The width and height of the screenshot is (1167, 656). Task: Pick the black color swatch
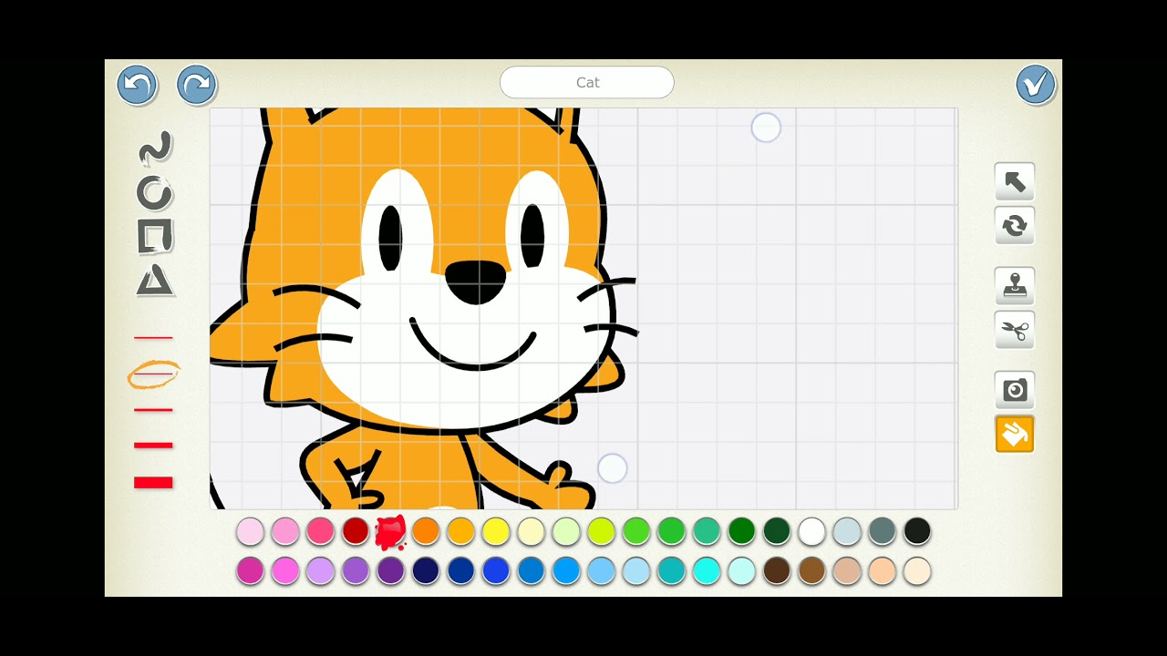coord(917,531)
